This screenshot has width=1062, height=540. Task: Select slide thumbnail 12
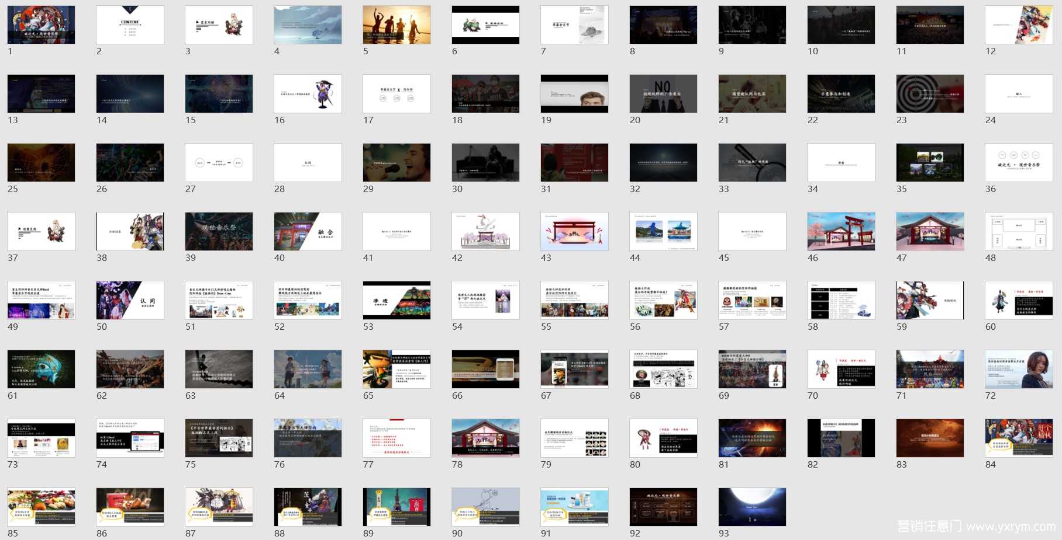(x=1019, y=25)
